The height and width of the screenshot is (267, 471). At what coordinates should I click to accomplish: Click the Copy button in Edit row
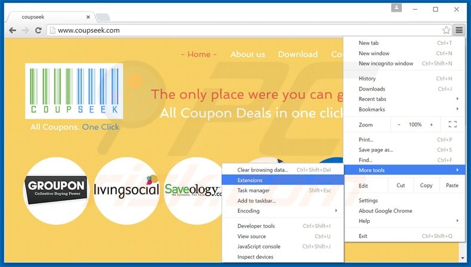click(426, 185)
